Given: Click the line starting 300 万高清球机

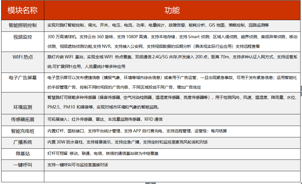Looking at the screenshot, I should pyautogui.click(x=172, y=37).
